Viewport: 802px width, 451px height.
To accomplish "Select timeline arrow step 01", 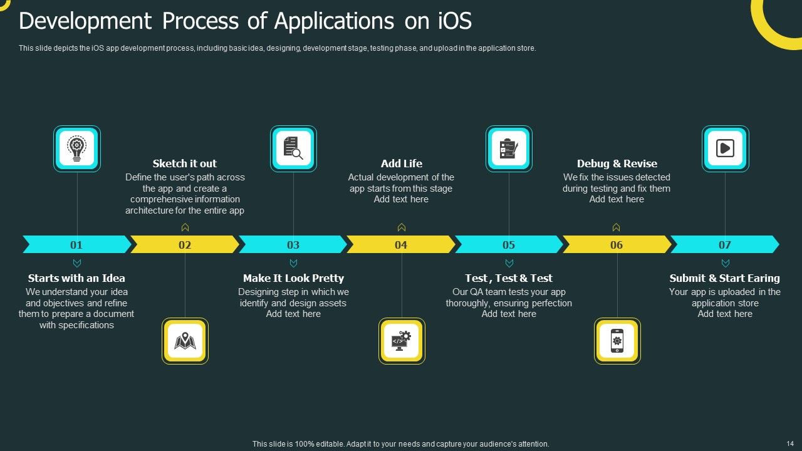I will [x=77, y=244].
